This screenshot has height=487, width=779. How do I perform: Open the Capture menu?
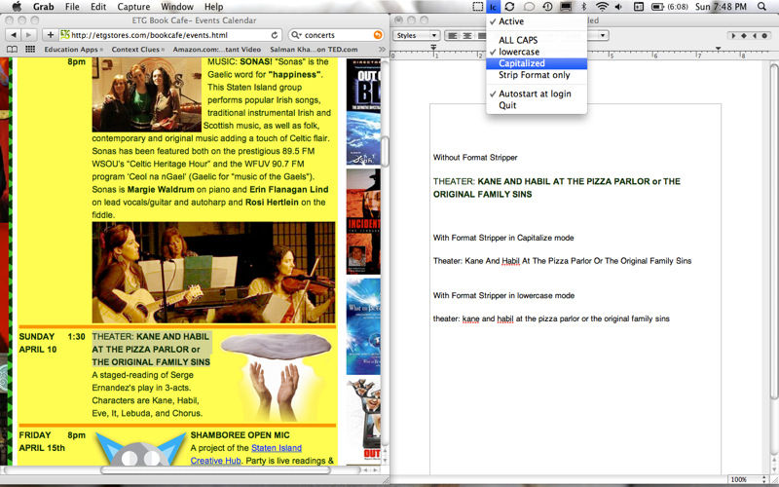pyautogui.click(x=133, y=7)
